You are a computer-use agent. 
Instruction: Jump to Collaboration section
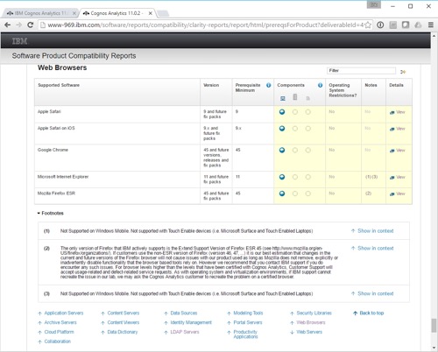[58, 341]
